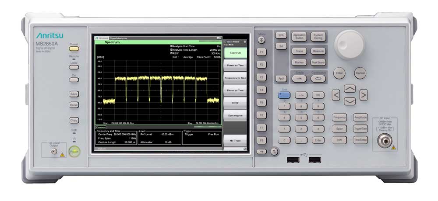
Task: Push the F6 function key
Action: (261, 115)
